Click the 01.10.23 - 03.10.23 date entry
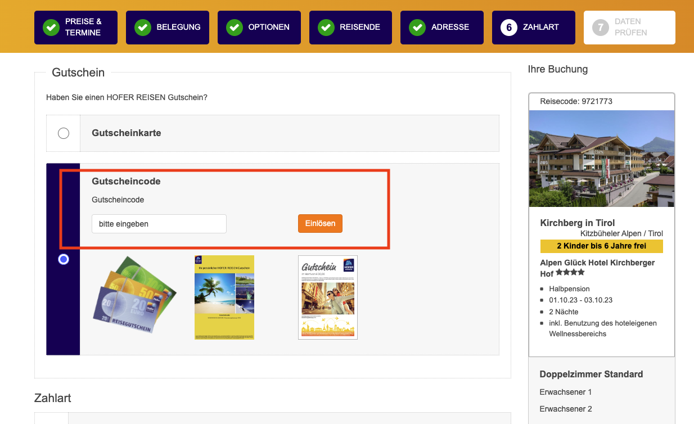 (581, 300)
